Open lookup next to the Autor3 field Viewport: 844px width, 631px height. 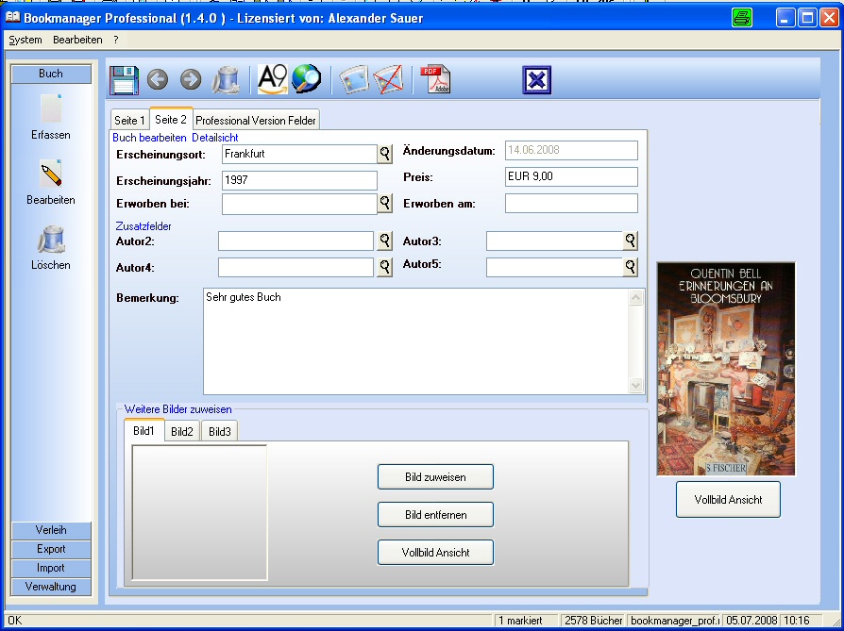point(631,241)
